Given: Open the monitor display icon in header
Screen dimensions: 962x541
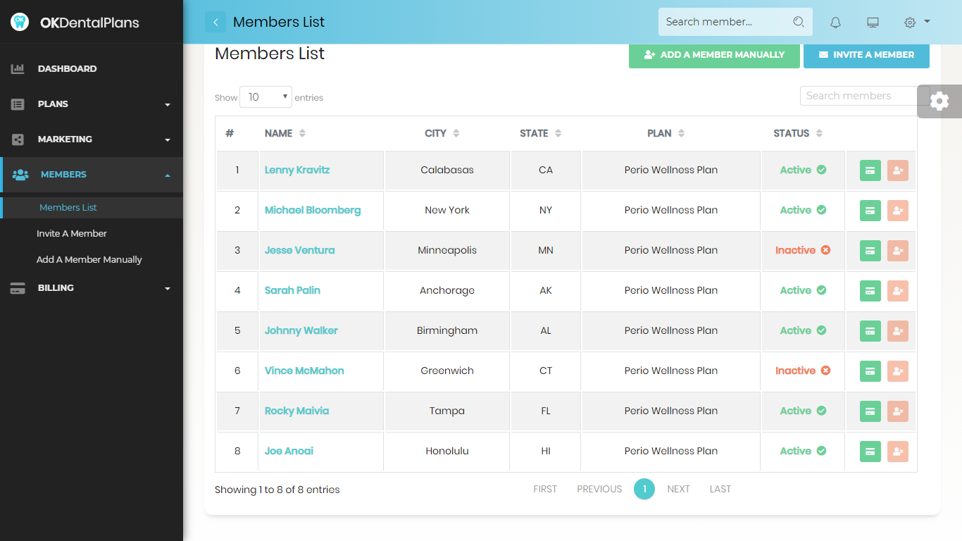Looking at the screenshot, I should [873, 23].
